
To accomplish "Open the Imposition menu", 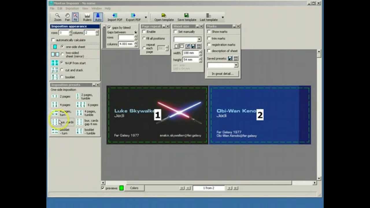I will pos(72,9).
